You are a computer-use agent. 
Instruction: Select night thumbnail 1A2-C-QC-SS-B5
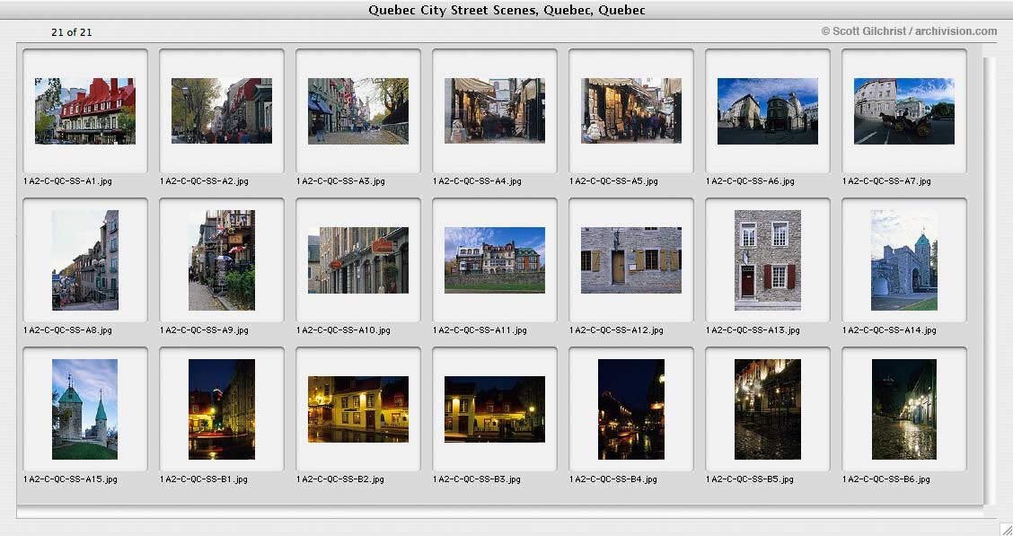pos(768,409)
